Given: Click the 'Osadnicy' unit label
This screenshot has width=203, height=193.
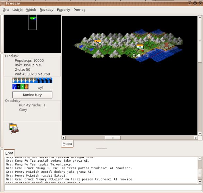Looking at the screenshot, I should tap(13, 100).
